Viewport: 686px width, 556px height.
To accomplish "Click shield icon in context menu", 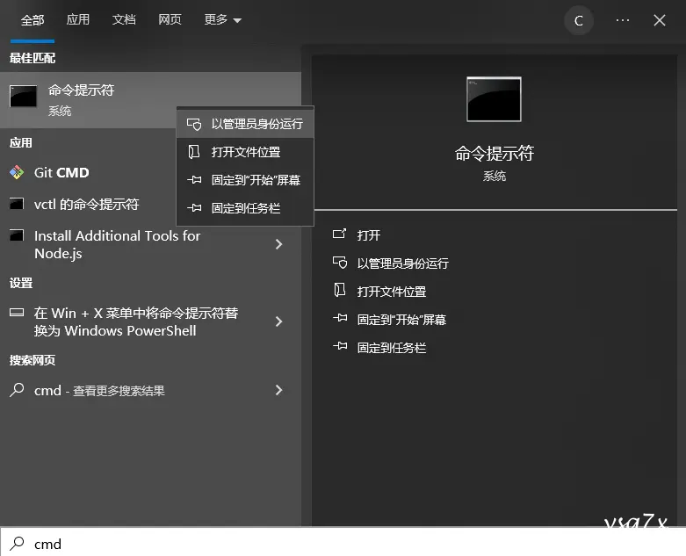I will point(194,124).
